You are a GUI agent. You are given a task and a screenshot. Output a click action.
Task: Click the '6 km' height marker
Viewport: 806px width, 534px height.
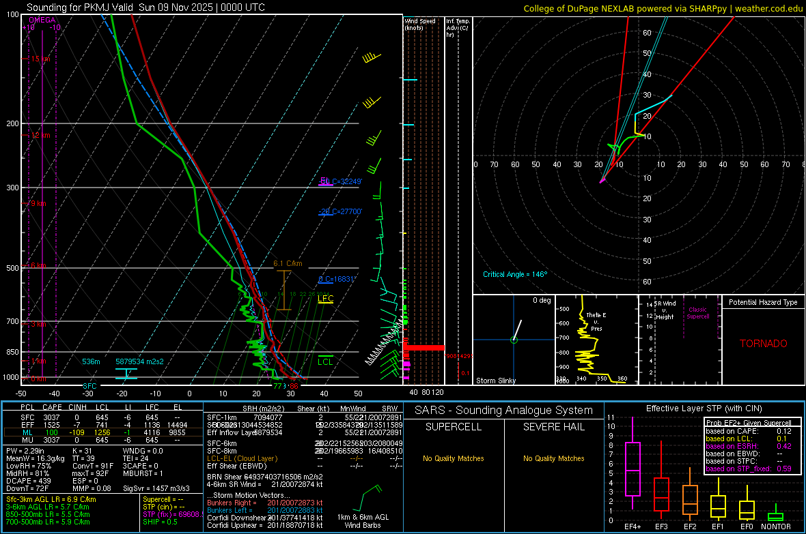click(38, 265)
